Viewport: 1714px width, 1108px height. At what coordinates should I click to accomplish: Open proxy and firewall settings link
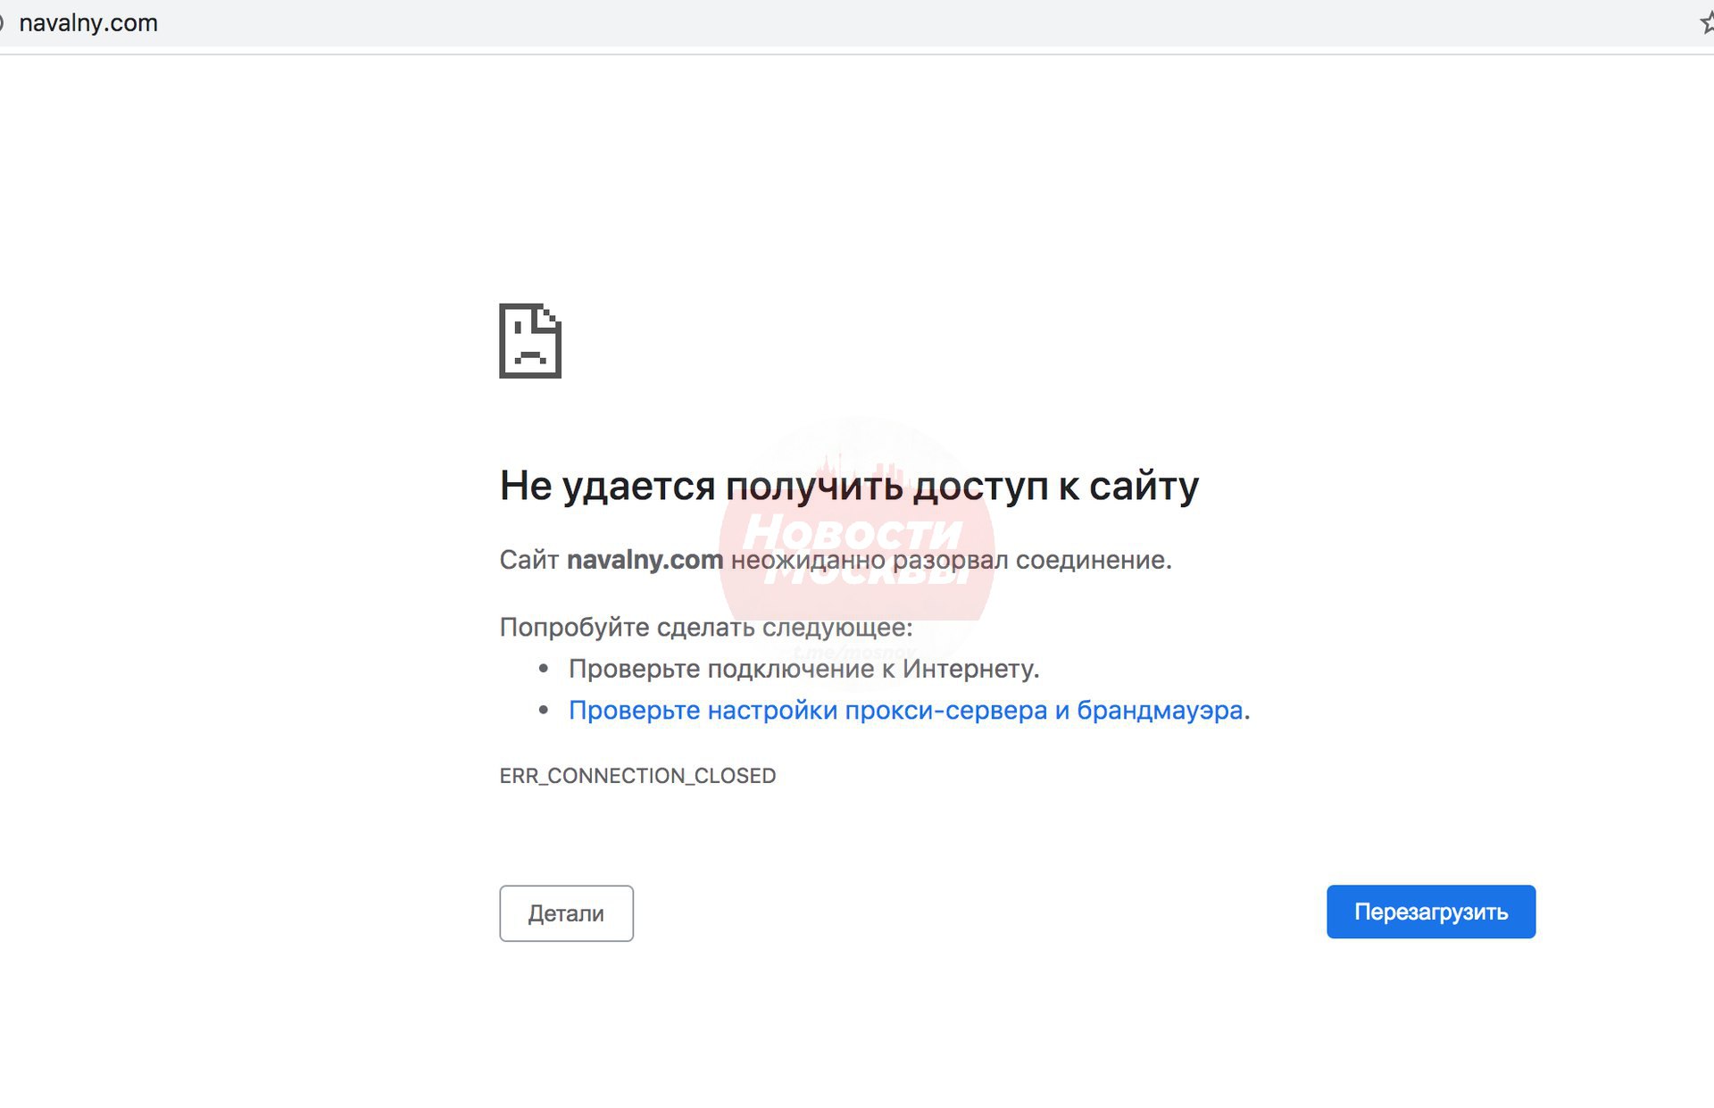(905, 711)
